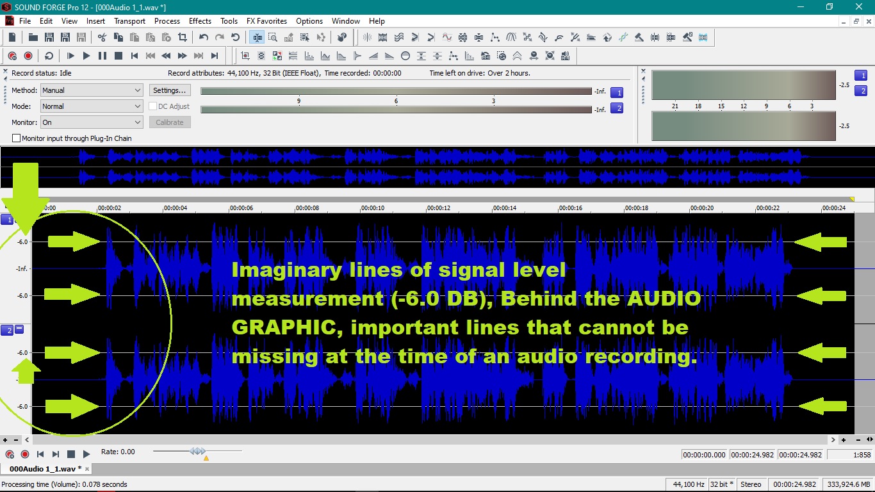The image size is (875, 492).
Task: Click the New file icon
Action: click(12, 38)
